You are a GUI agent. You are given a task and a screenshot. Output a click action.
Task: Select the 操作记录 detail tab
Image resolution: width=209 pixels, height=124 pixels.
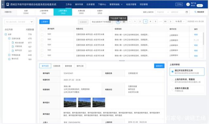click(80, 66)
